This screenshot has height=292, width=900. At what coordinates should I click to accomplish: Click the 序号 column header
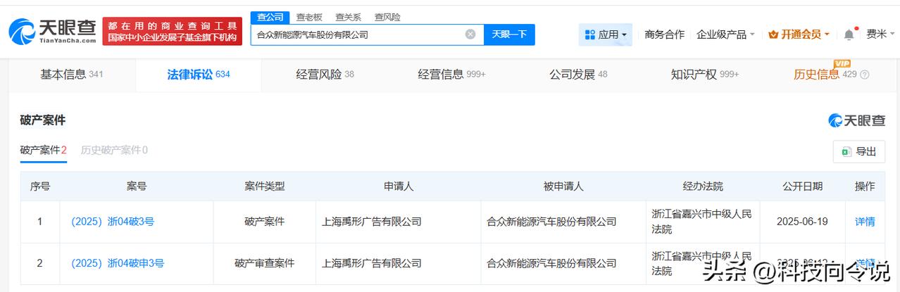(x=40, y=186)
